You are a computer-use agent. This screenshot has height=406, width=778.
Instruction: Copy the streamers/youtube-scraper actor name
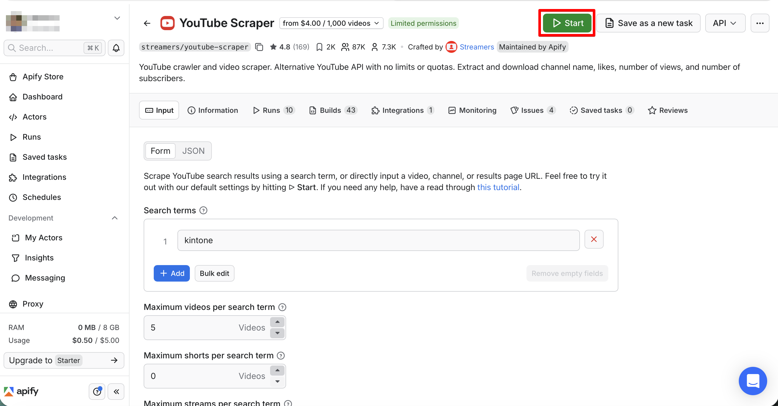[259, 47]
